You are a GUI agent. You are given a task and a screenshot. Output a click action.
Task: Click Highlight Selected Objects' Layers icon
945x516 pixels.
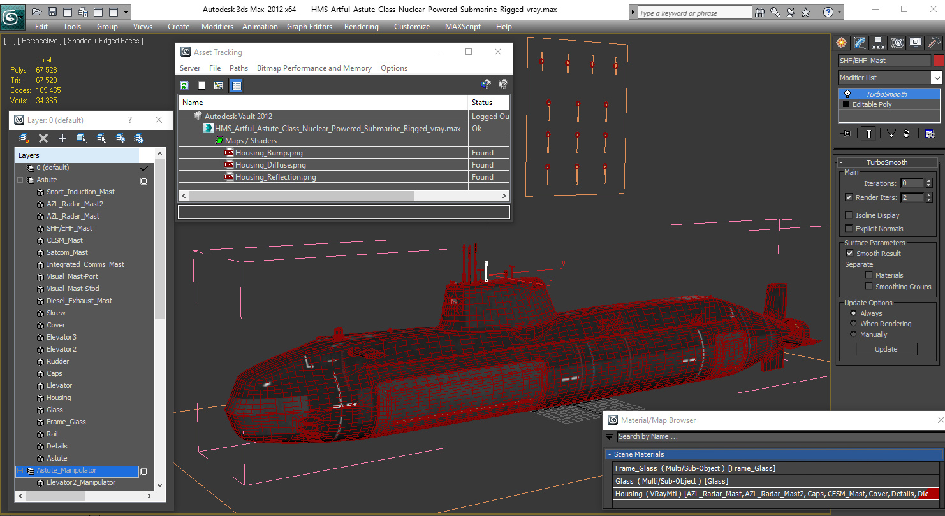click(x=101, y=138)
